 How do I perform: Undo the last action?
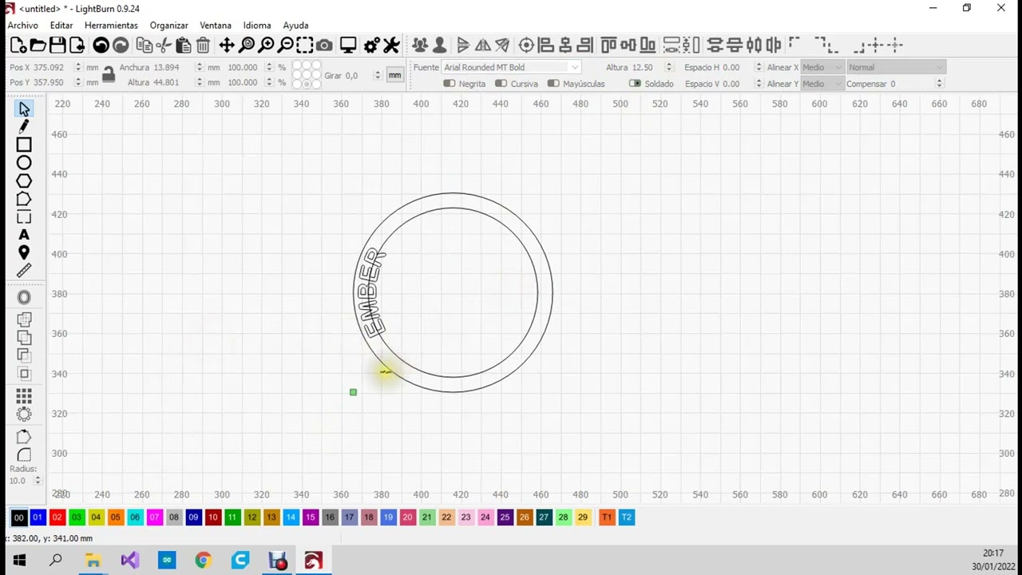pos(101,46)
